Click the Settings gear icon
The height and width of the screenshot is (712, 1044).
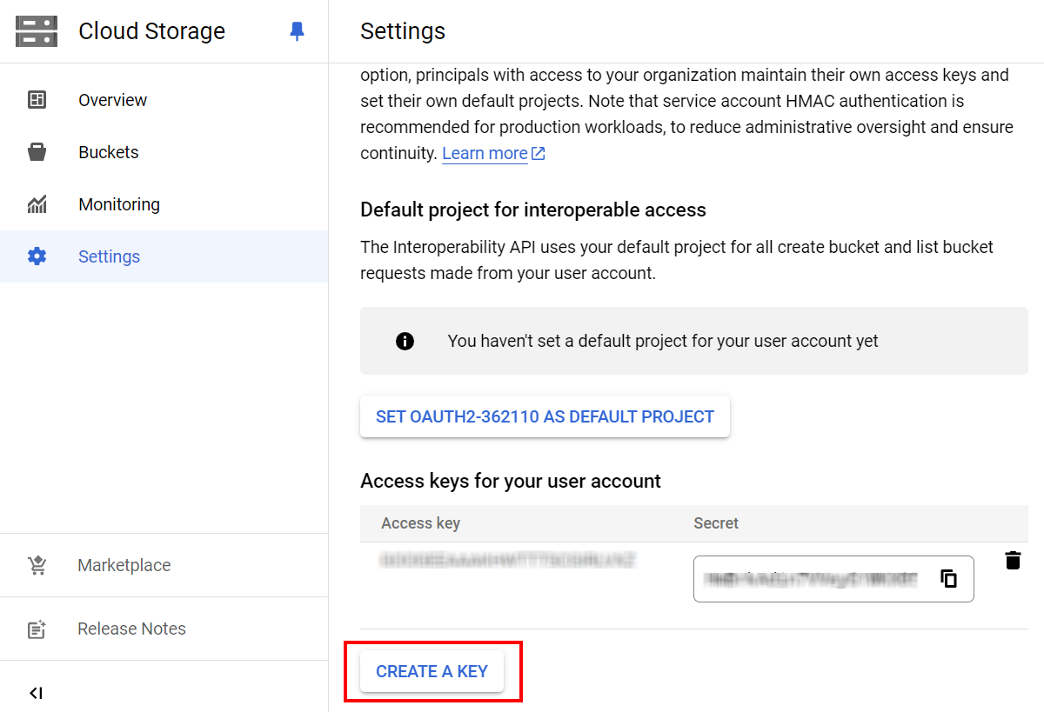click(x=37, y=256)
